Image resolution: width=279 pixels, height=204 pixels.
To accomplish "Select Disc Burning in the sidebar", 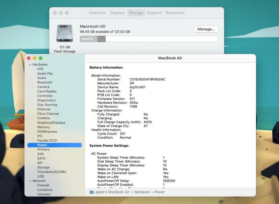I will 47,105.
